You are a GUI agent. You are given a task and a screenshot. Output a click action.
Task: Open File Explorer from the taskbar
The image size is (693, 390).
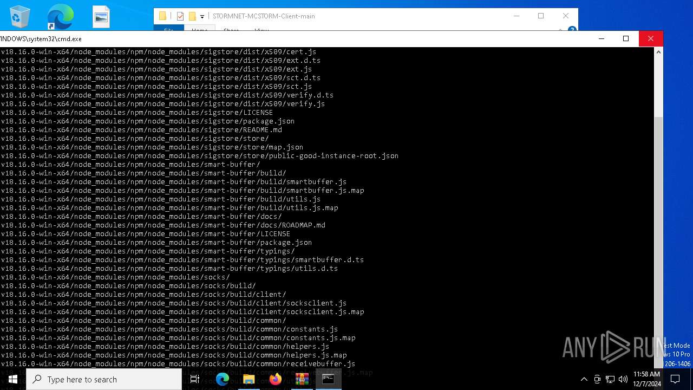click(x=249, y=379)
